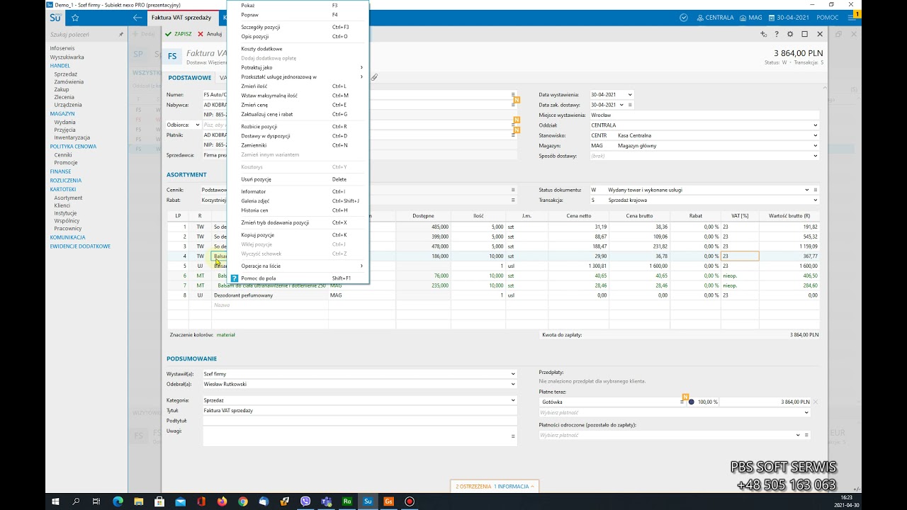Open Wystawił(a) Szef firmy dropdown
Image resolution: width=907 pixels, height=510 pixels.
(513, 374)
